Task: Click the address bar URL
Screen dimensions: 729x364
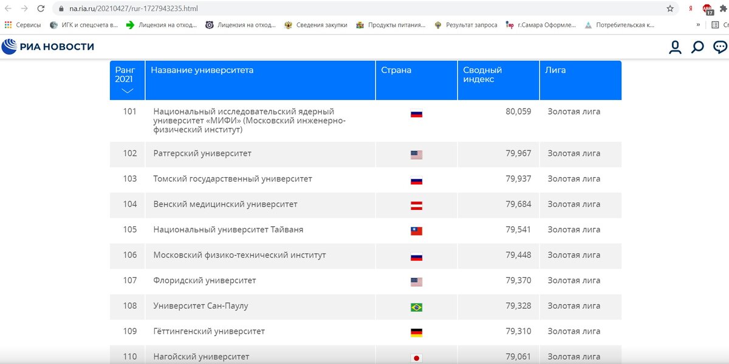Action: tap(133, 8)
